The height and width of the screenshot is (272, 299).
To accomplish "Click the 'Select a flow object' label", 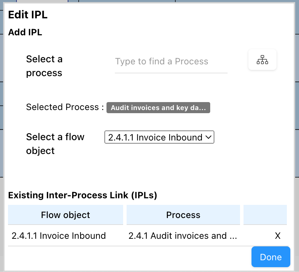I will [x=55, y=144].
